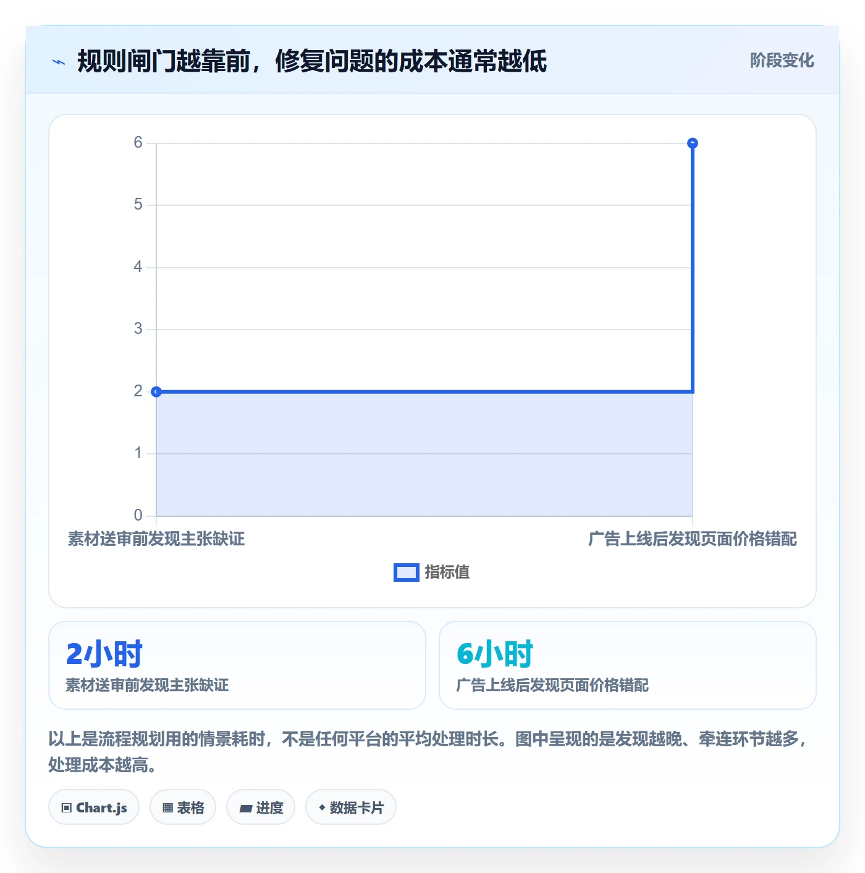
Task: Select the 进度 tag
Action: [x=261, y=807]
